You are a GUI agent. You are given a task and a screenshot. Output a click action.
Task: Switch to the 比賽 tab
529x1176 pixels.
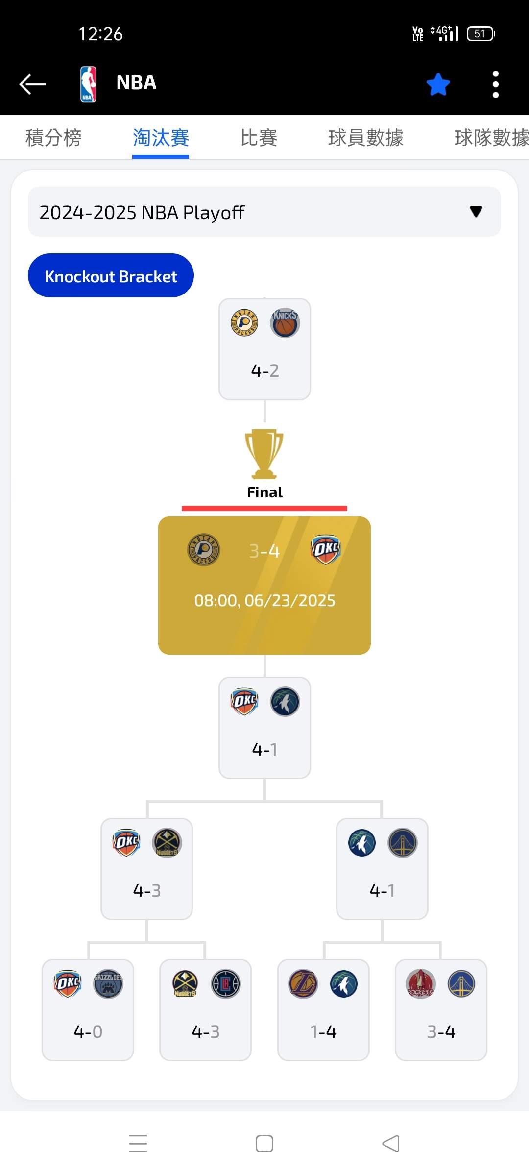259,138
